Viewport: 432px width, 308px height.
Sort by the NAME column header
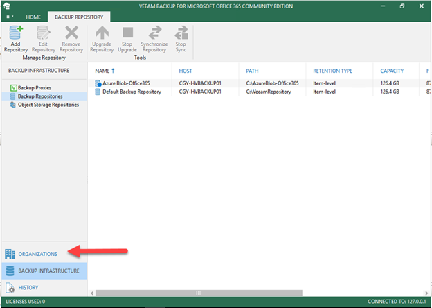point(102,71)
